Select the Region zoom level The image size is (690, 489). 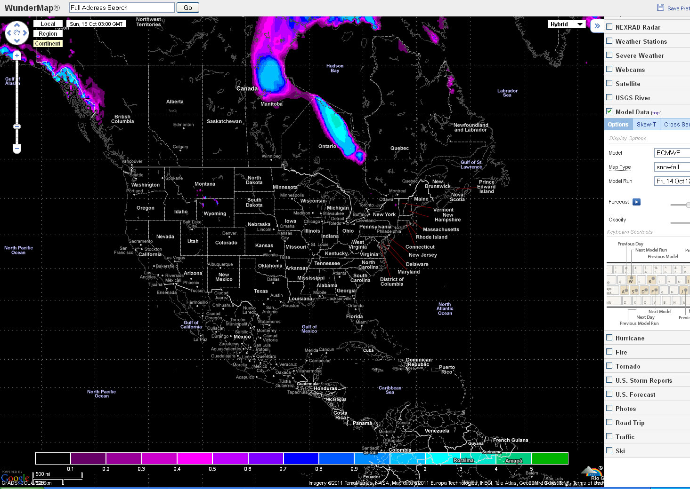click(x=48, y=34)
